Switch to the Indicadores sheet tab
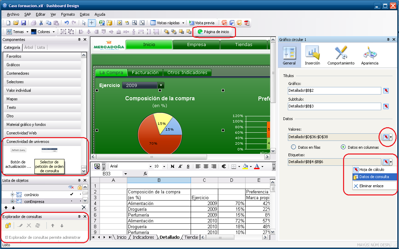 [x=143, y=237]
